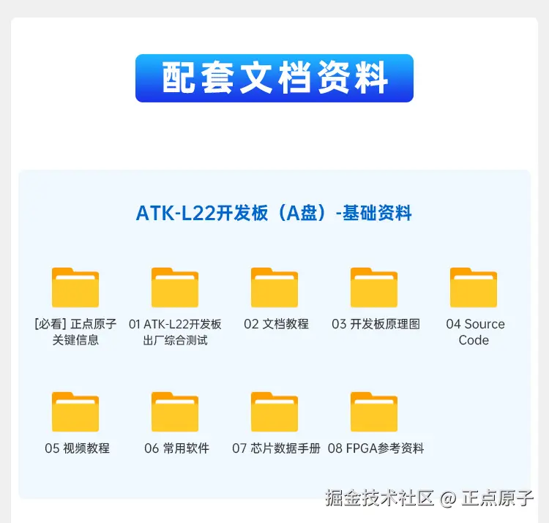This screenshot has width=549, height=523.
Task: Open the 03 开发板原理图 folder icon
Action: 374,287
